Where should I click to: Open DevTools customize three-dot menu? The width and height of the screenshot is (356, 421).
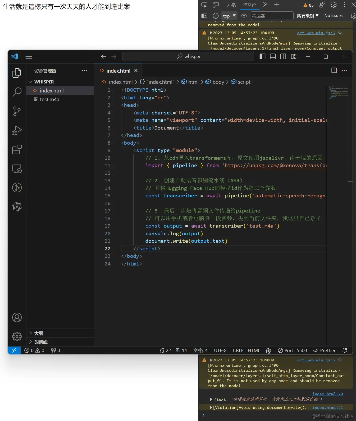click(x=344, y=5)
